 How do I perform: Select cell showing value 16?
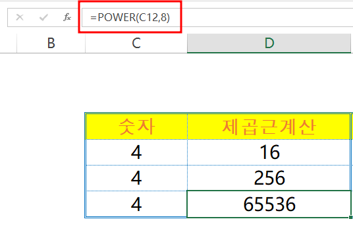[x=269, y=152]
